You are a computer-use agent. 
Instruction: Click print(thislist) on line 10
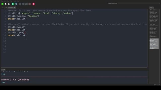click(17, 35)
